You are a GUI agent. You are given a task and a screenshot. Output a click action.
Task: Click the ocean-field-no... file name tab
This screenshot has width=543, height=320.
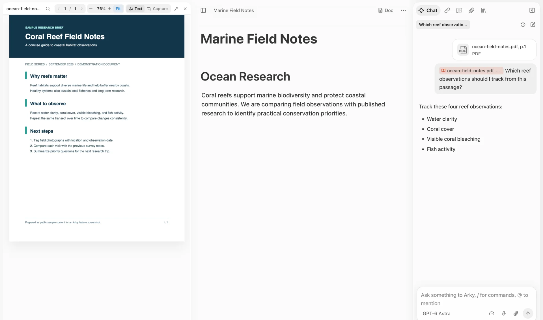click(23, 9)
